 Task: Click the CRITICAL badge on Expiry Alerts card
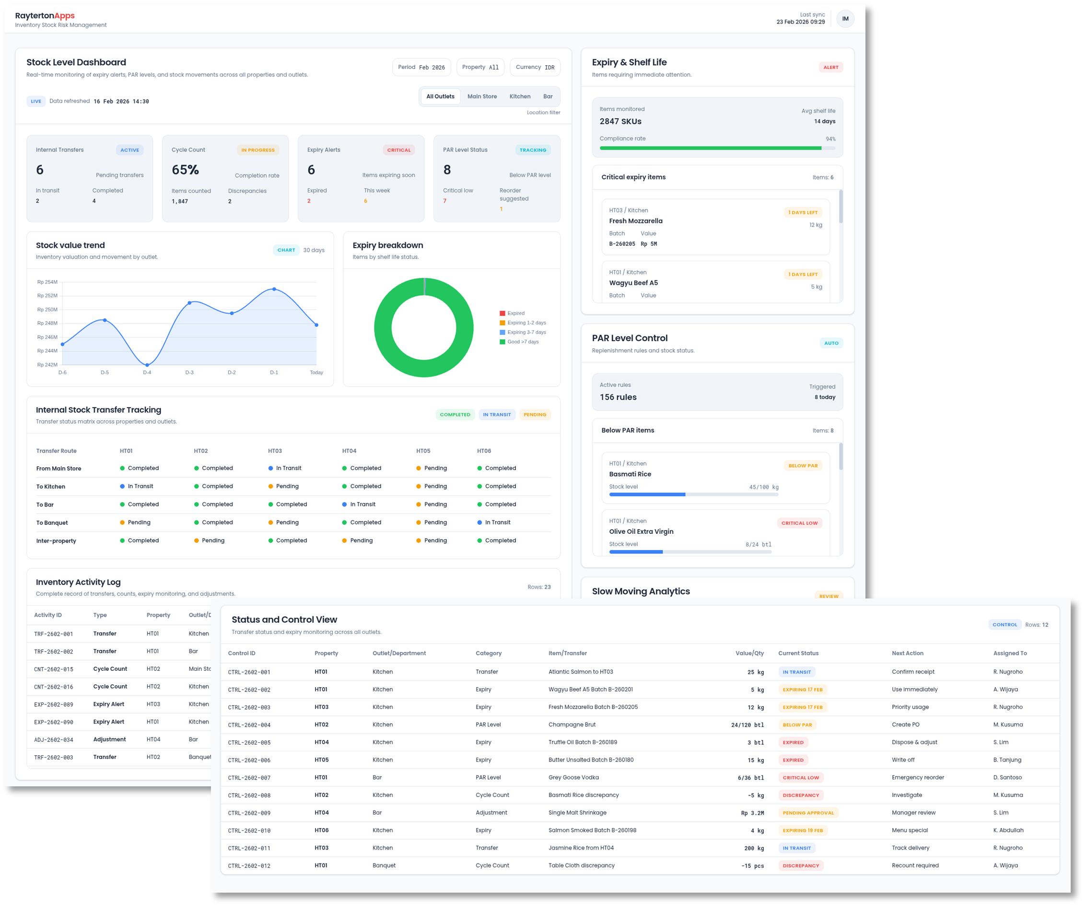(398, 150)
